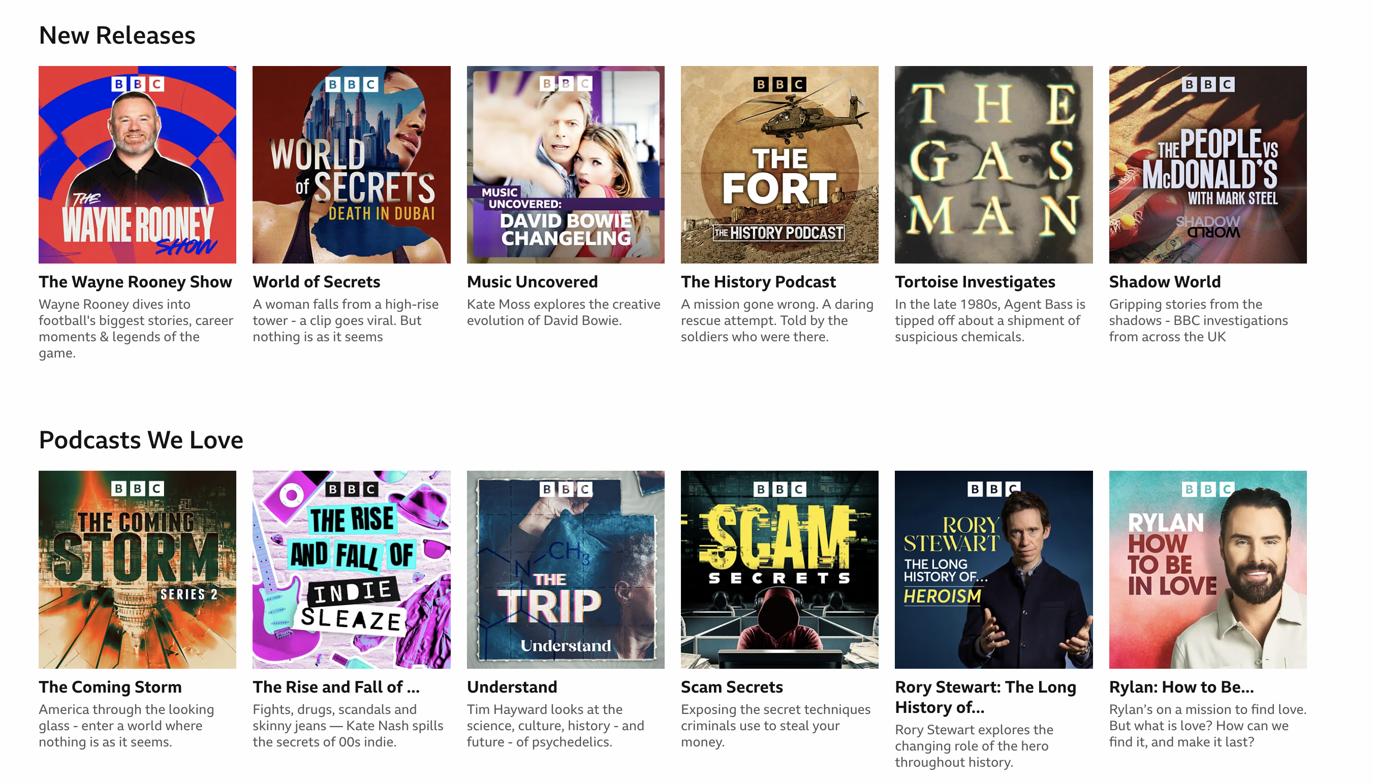
Task: Open The Trip Understand podcast cover
Action: (566, 569)
